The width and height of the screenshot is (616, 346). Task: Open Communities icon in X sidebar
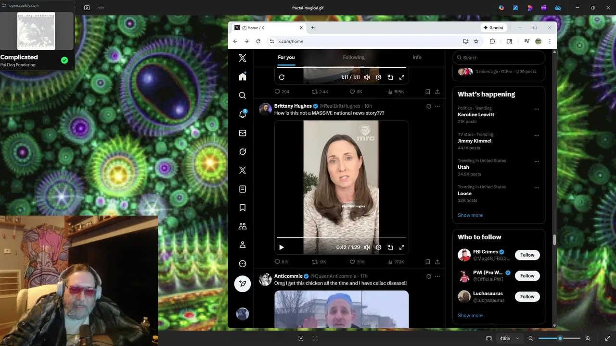(243, 226)
